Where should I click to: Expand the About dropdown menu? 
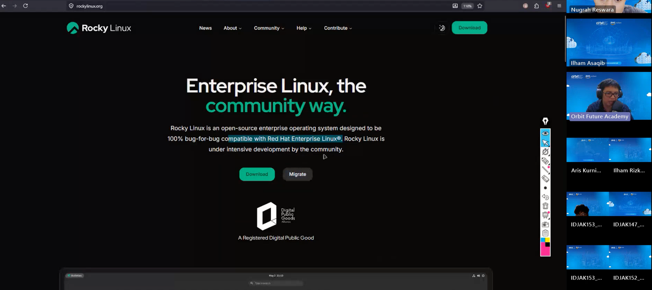[232, 28]
